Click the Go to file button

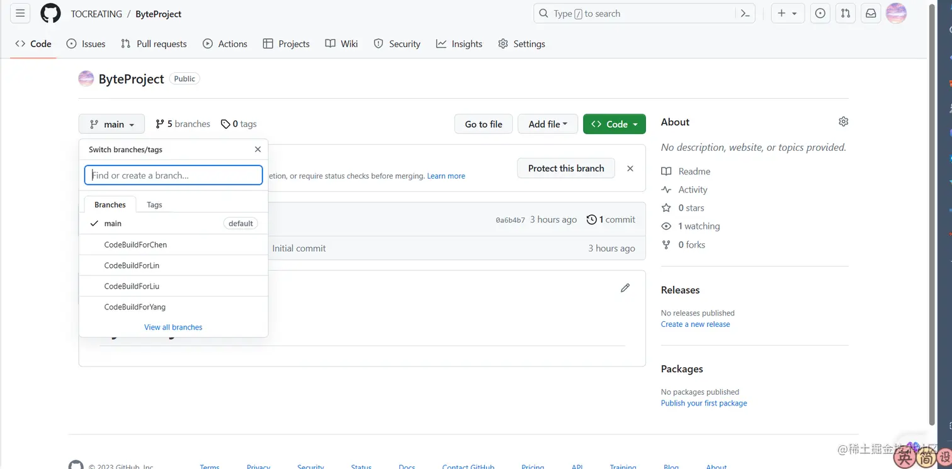tap(484, 124)
